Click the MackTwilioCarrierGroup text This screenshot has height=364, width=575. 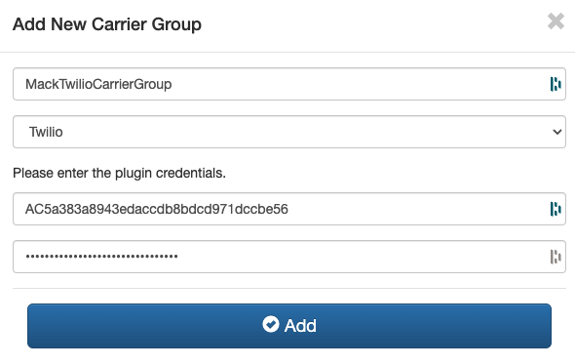coord(98,84)
